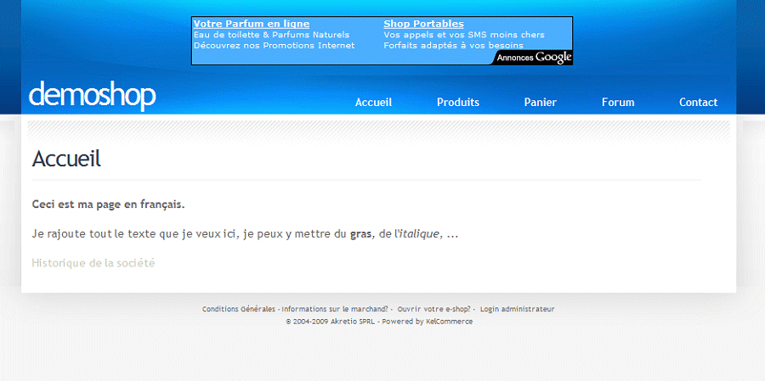This screenshot has width=765, height=381.
Task: Click the Votre Parfum en ligne ad title
Action: [251, 24]
